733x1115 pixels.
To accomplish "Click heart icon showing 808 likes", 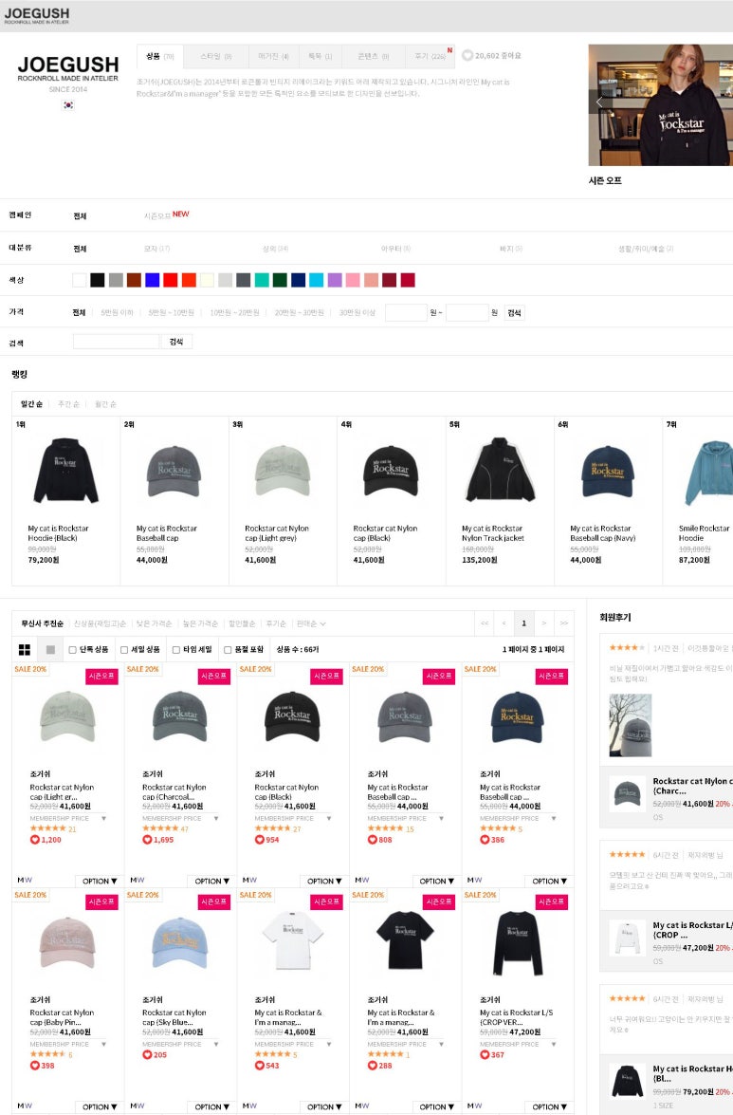I will tap(372, 840).
